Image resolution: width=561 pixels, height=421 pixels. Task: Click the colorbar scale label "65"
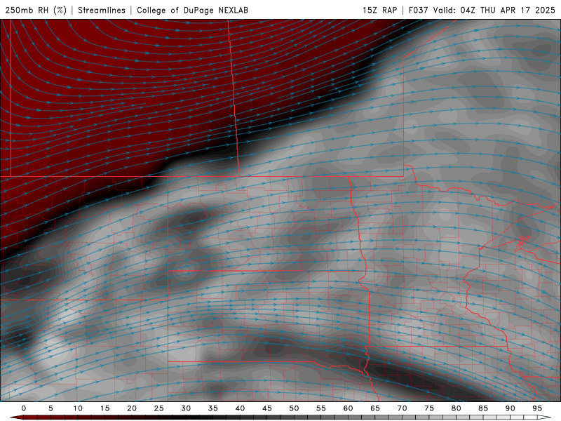point(375,408)
